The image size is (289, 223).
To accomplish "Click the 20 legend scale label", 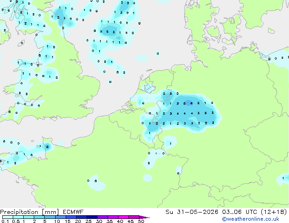I will pos(78,221).
